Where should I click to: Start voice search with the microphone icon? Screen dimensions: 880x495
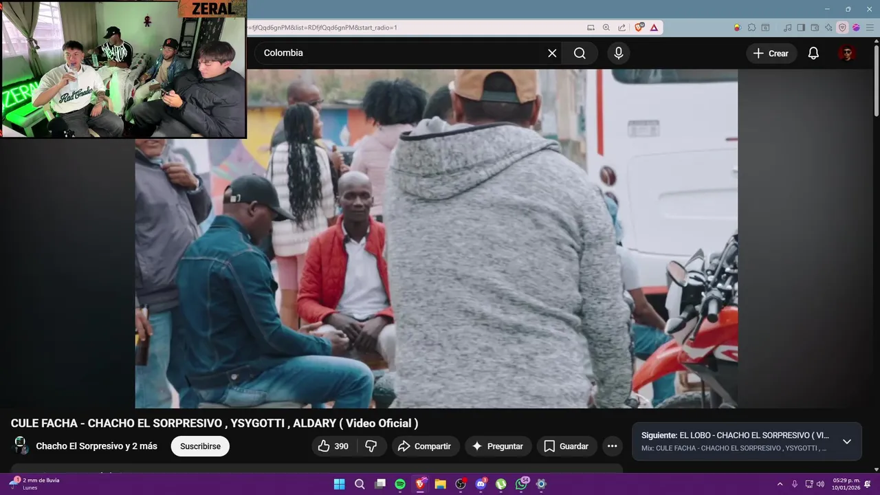(619, 53)
